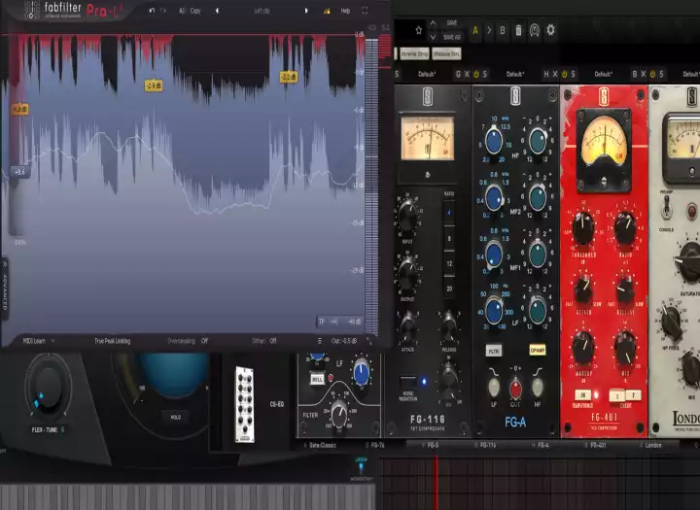
Task: Select the B comparison slot
Action: click(503, 30)
